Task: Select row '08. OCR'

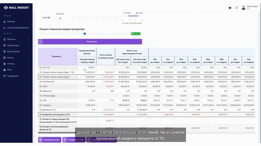Action: (x=147, y=101)
